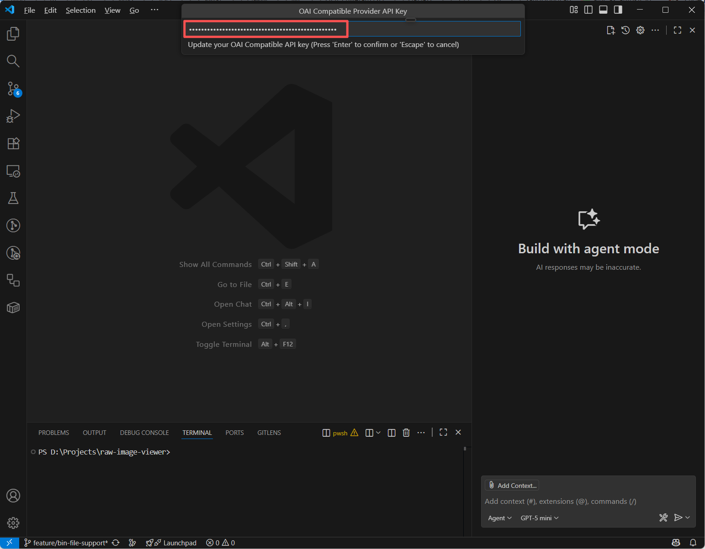The height and width of the screenshot is (549, 705).
Task: Click the feature/bin-file-support* branch
Action: (66, 543)
